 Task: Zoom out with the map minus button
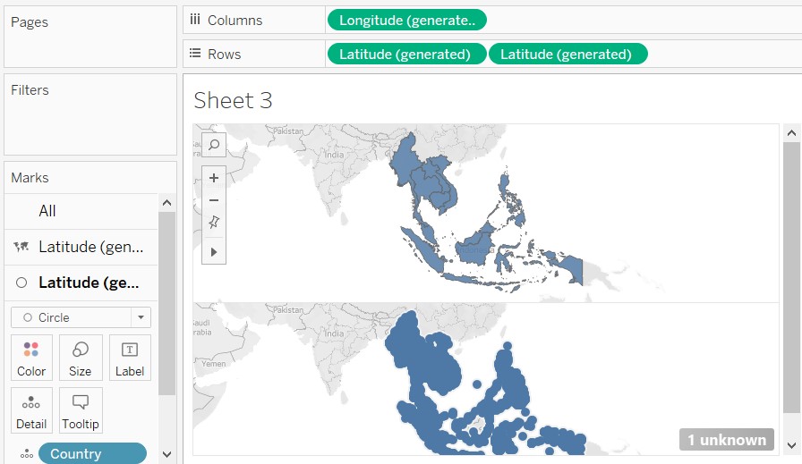pos(214,199)
